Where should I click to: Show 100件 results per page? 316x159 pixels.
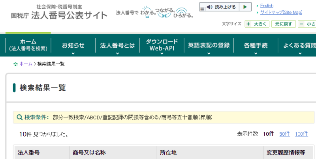(x=301, y=134)
